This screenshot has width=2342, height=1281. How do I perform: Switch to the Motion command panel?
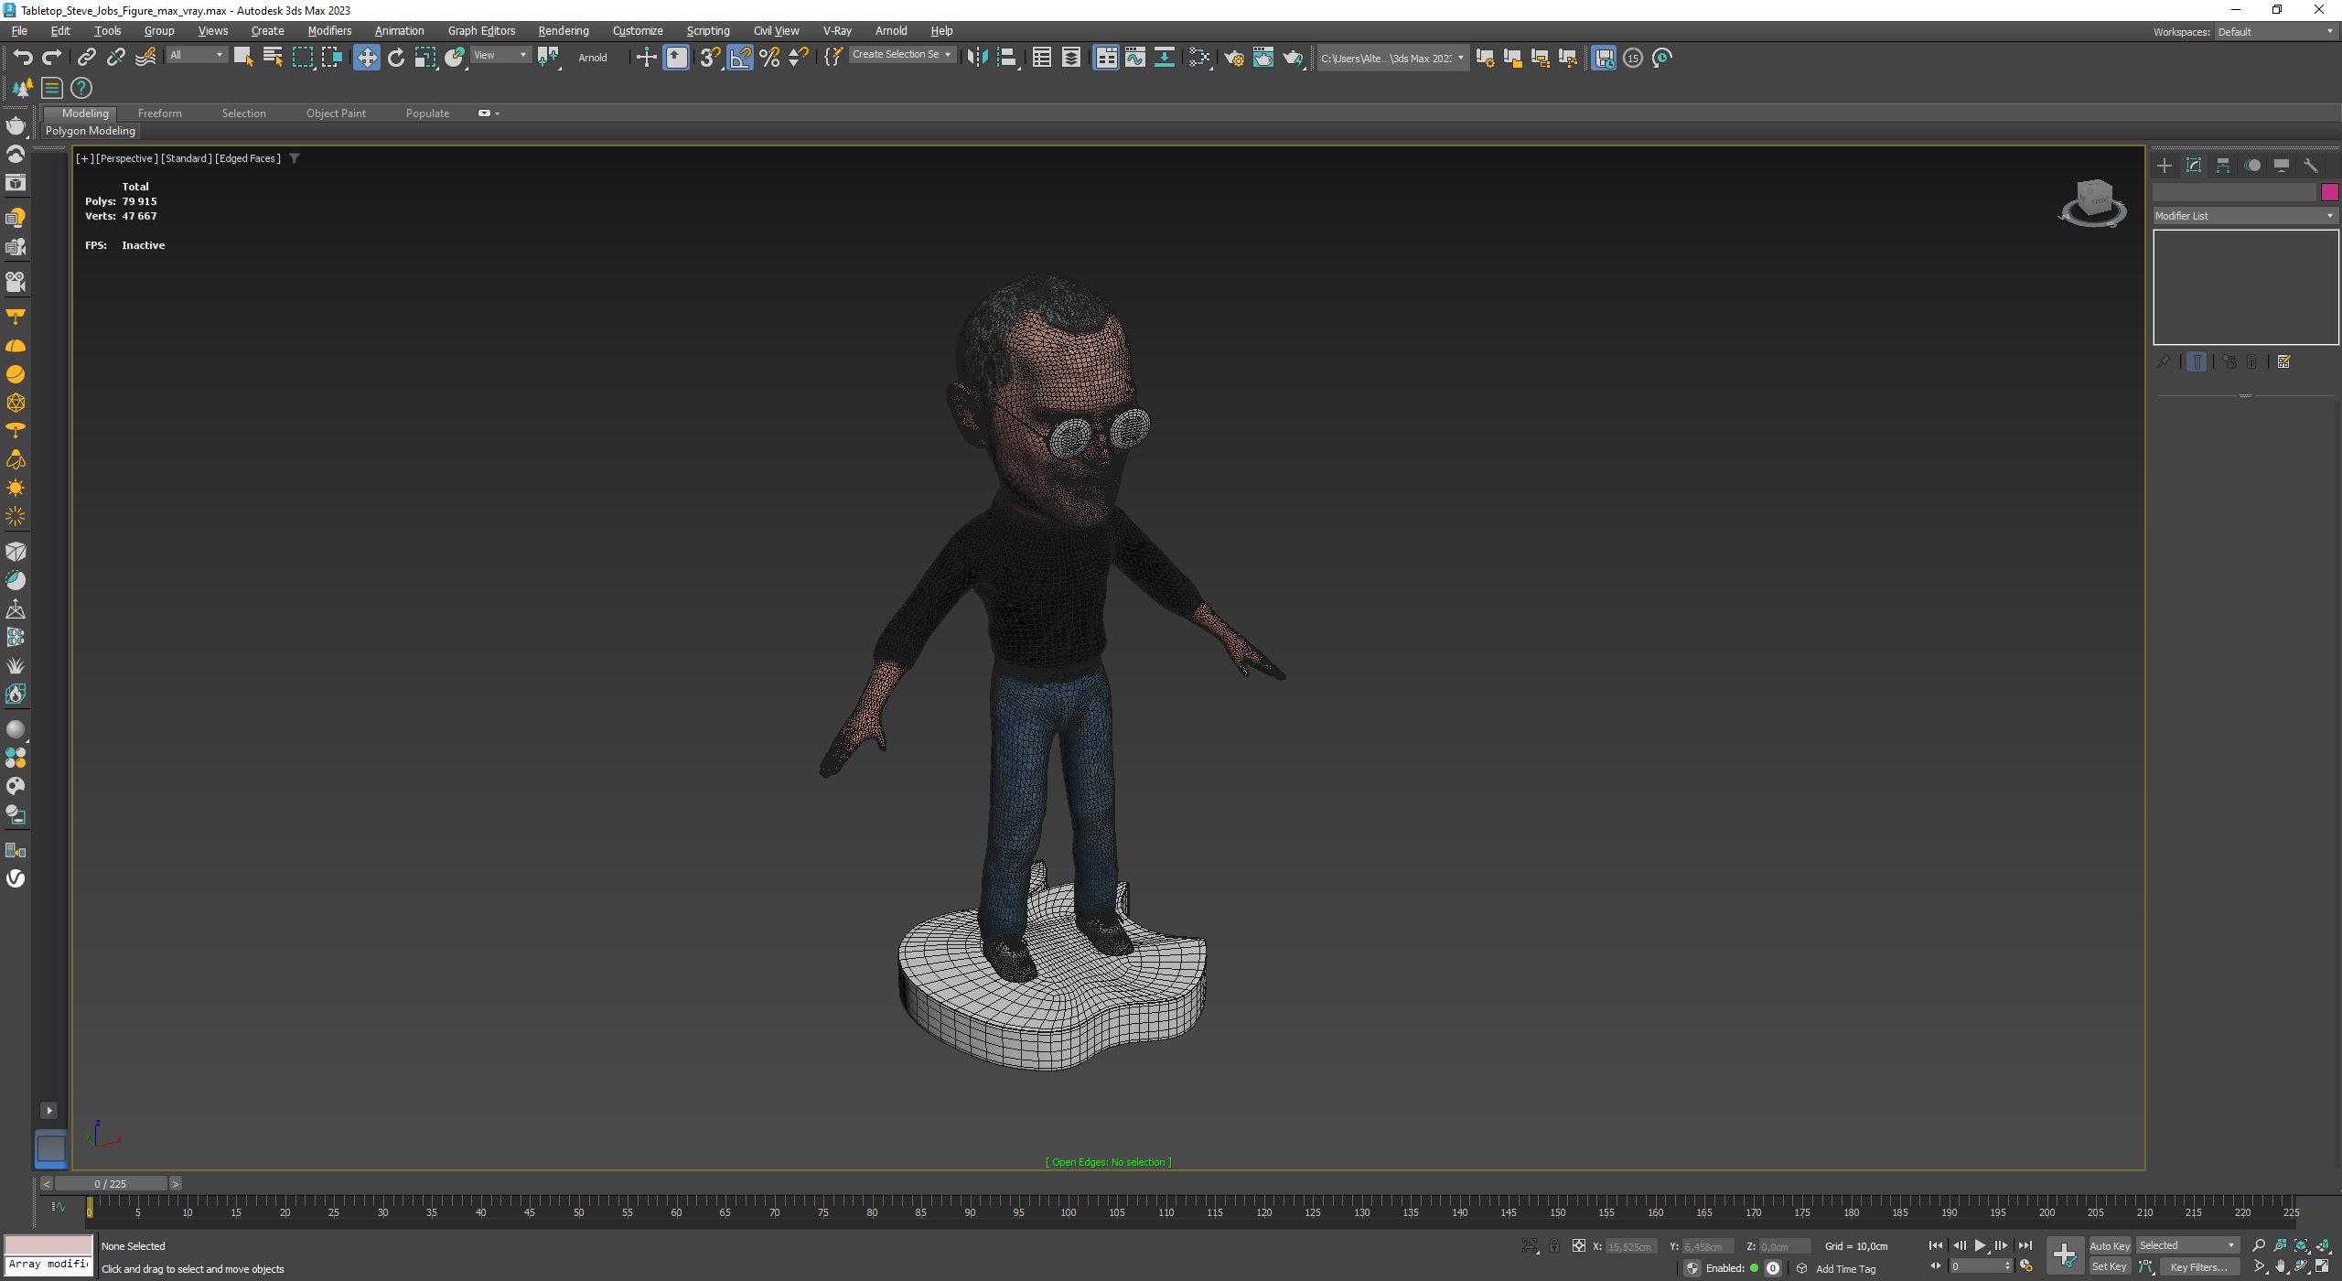(x=2252, y=166)
